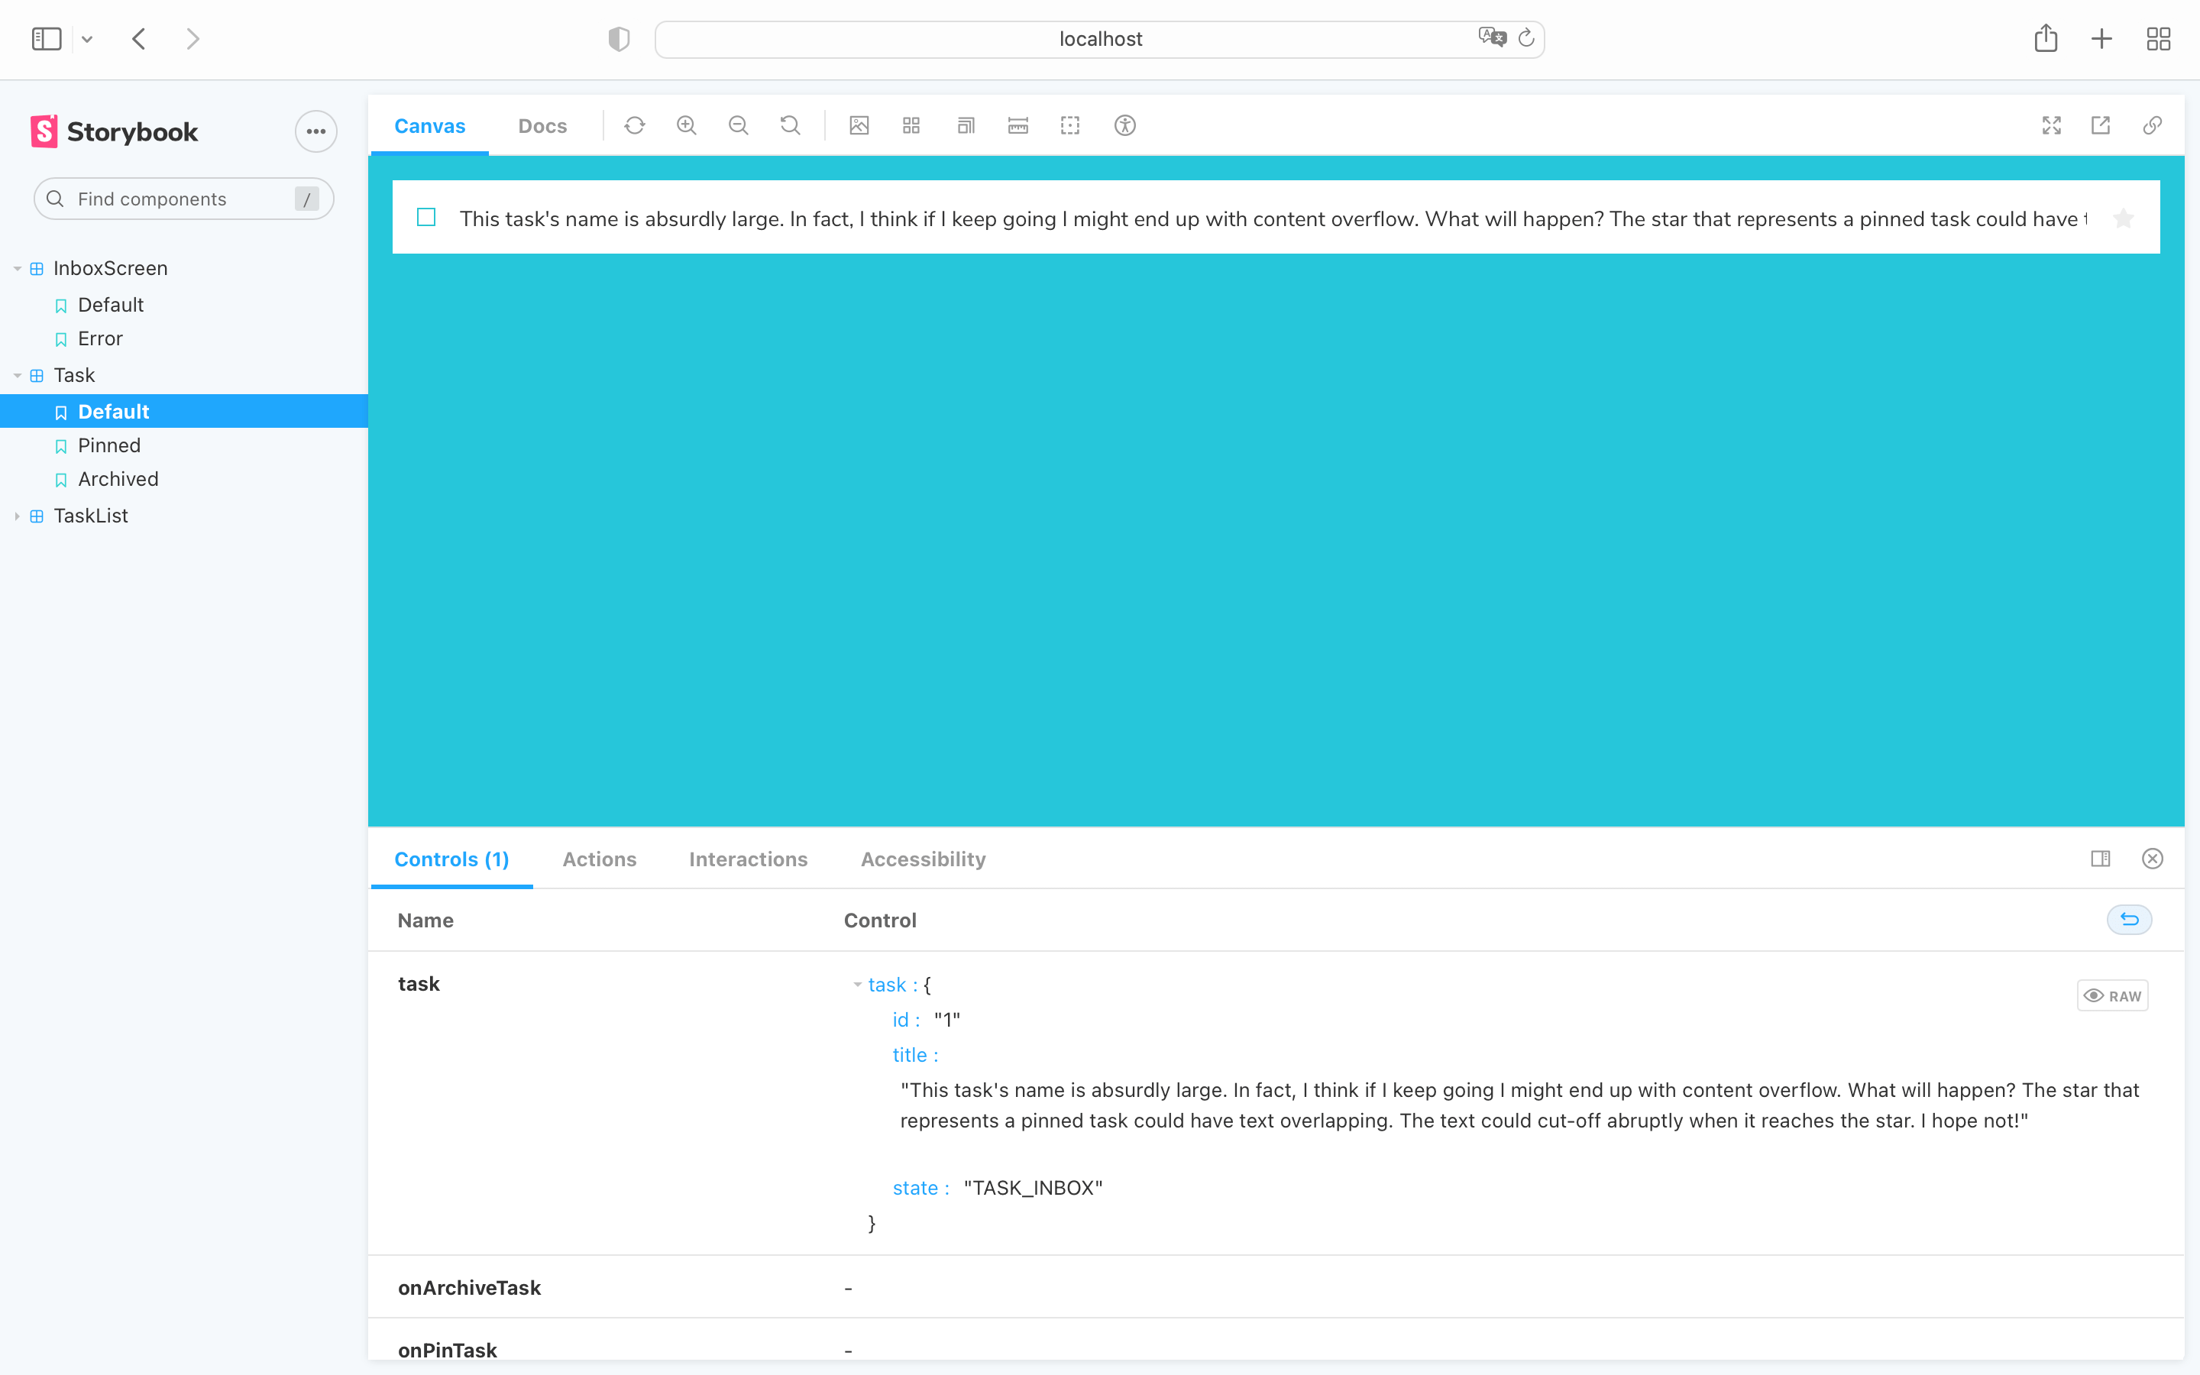Expand the TaskList tree item

click(x=18, y=515)
